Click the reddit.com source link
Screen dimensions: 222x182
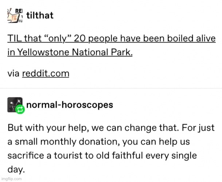tap(46, 73)
